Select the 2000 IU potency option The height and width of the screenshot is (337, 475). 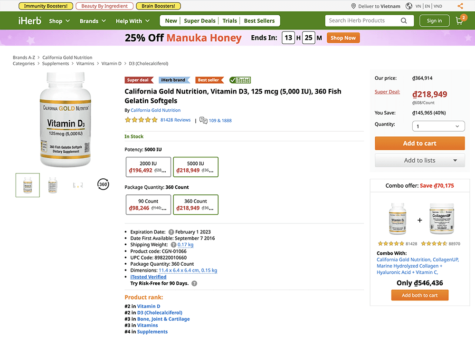pyautogui.click(x=148, y=167)
